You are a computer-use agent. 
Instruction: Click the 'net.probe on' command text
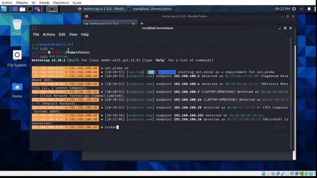click(116, 68)
